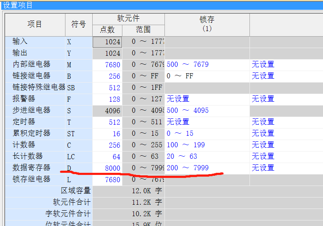
Task: Click latch range 200 ~ 7999 for D
Action: coord(187,168)
